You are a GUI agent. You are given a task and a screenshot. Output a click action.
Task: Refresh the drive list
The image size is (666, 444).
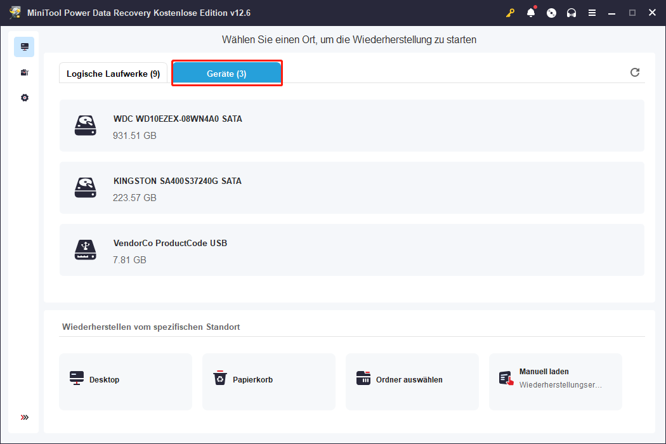[x=634, y=72]
